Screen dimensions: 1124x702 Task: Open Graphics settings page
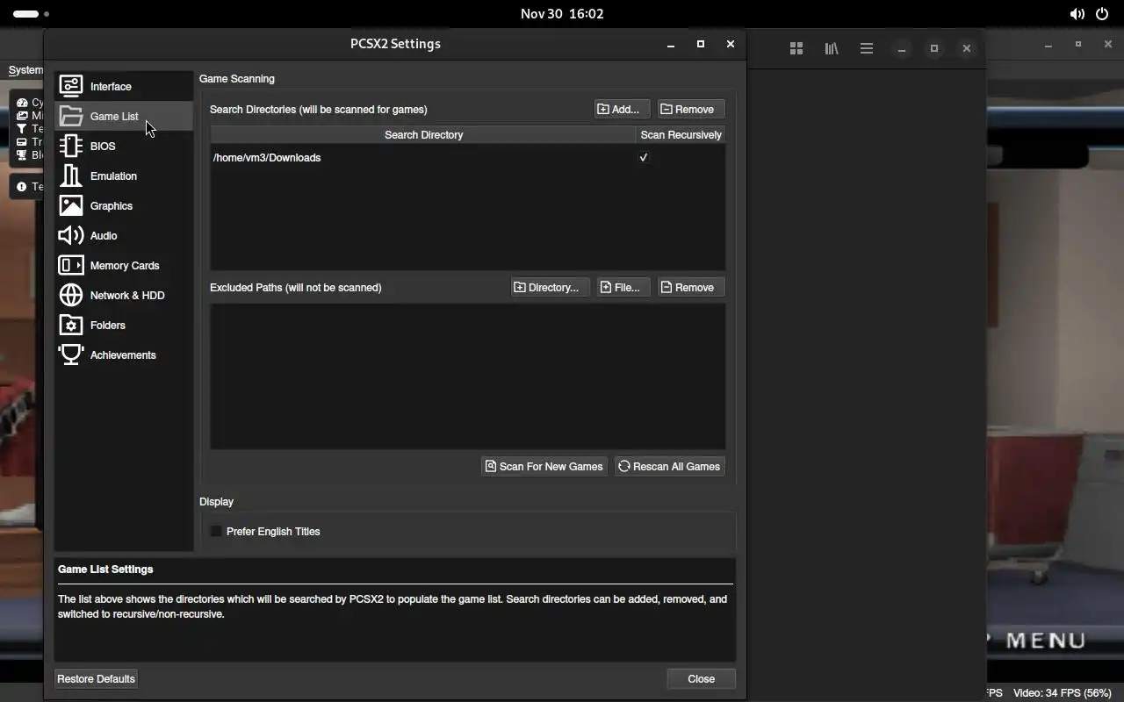click(123, 205)
